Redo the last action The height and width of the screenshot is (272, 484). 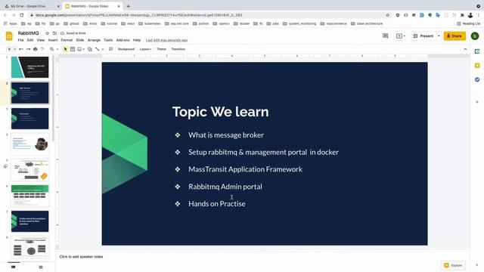pyautogui.click(x=28, y=49)
